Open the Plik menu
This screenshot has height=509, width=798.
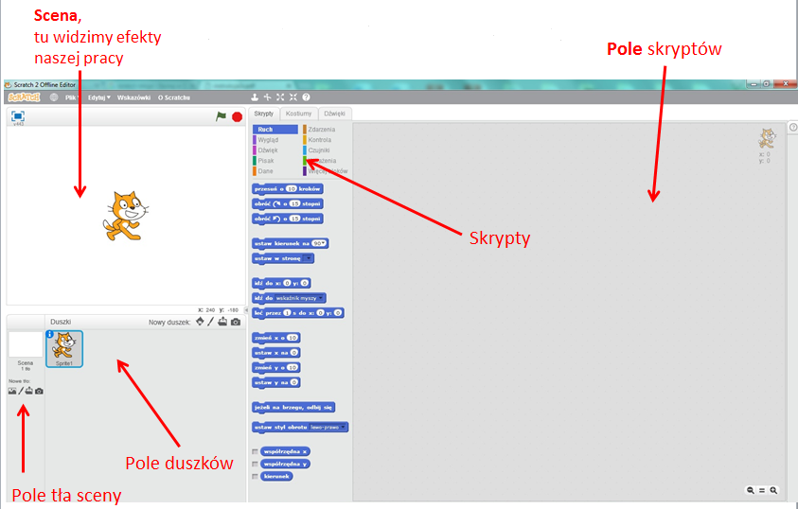pyautogui.click(x=71, y=97)
